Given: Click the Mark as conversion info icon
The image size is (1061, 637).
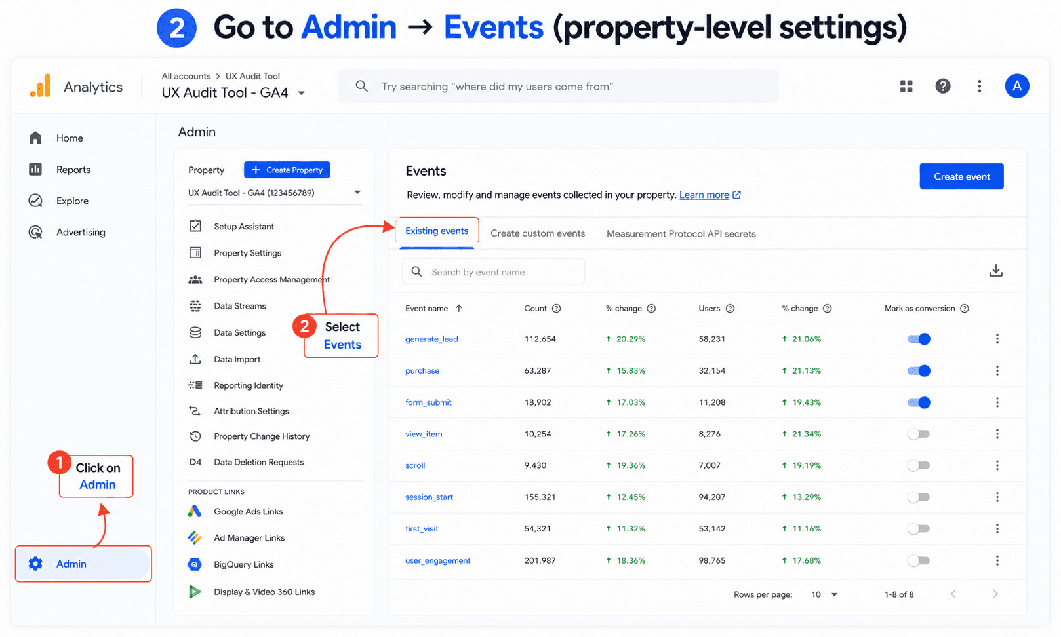Looking at the screenshot, I should pos(964,309).
